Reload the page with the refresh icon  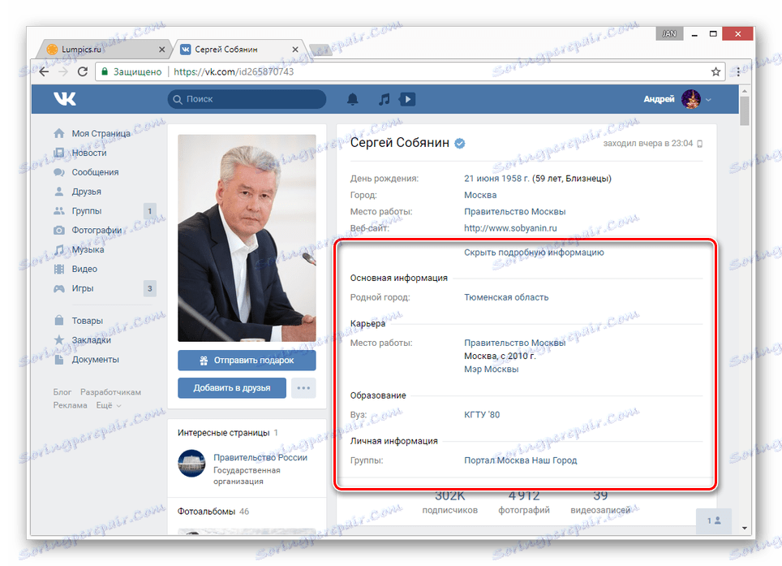[83, 71]
